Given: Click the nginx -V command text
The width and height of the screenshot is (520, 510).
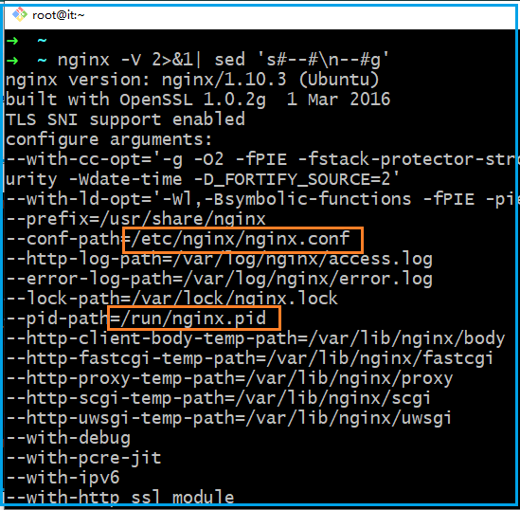Looking at the screenshot, I should click(x=99, y=61).
